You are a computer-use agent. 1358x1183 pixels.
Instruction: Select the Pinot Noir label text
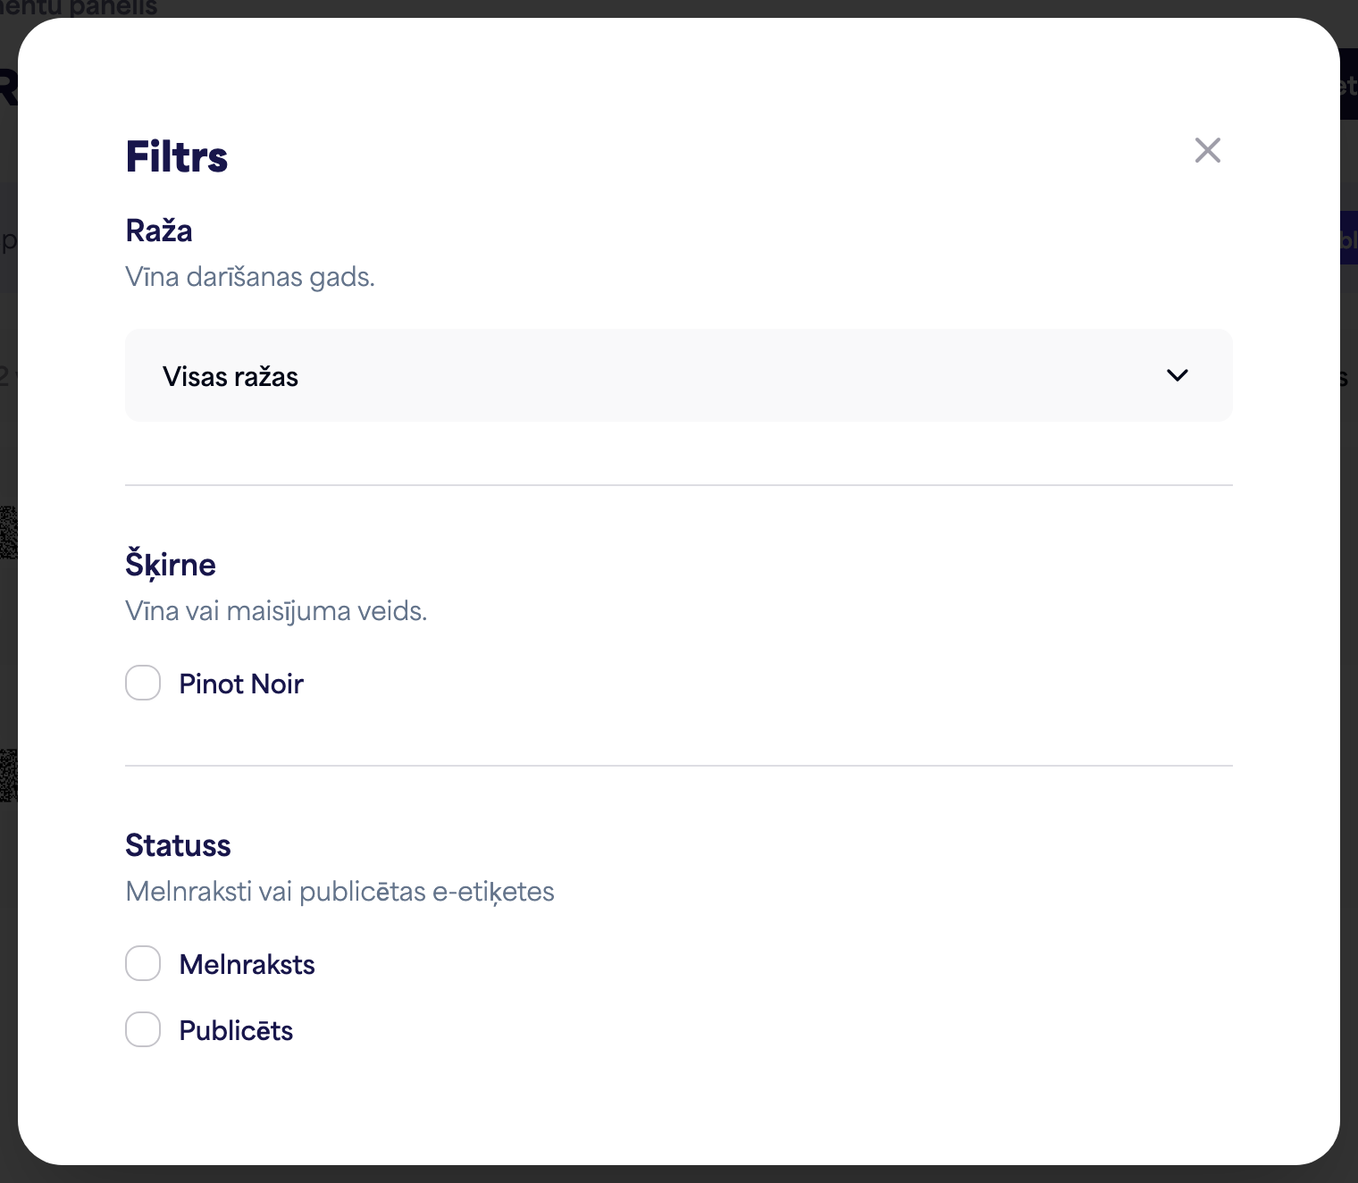point(241,684)
